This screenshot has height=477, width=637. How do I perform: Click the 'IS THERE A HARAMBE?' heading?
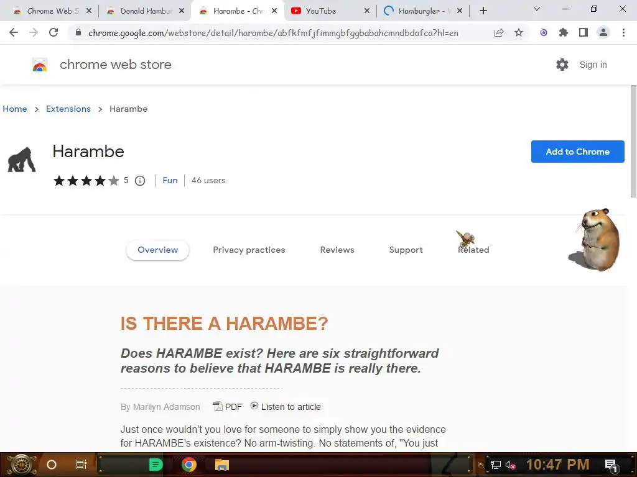click(x=224, y=324)
